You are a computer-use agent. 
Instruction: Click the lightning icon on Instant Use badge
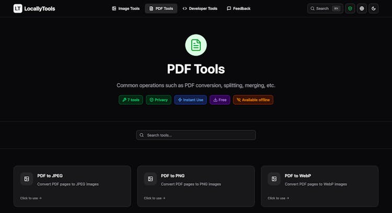(180, 100)
